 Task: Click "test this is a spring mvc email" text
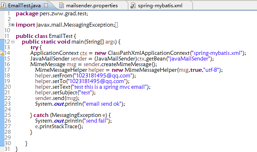coord(109,87)
